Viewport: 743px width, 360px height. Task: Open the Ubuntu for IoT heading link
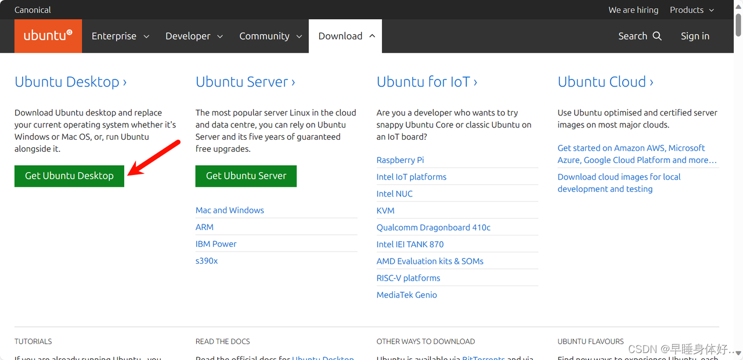click(427, 82)
